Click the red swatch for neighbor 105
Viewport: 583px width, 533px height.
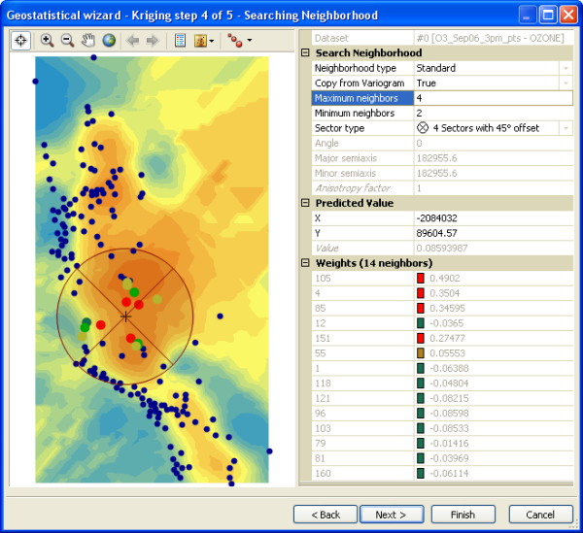(x=421, y=279)
